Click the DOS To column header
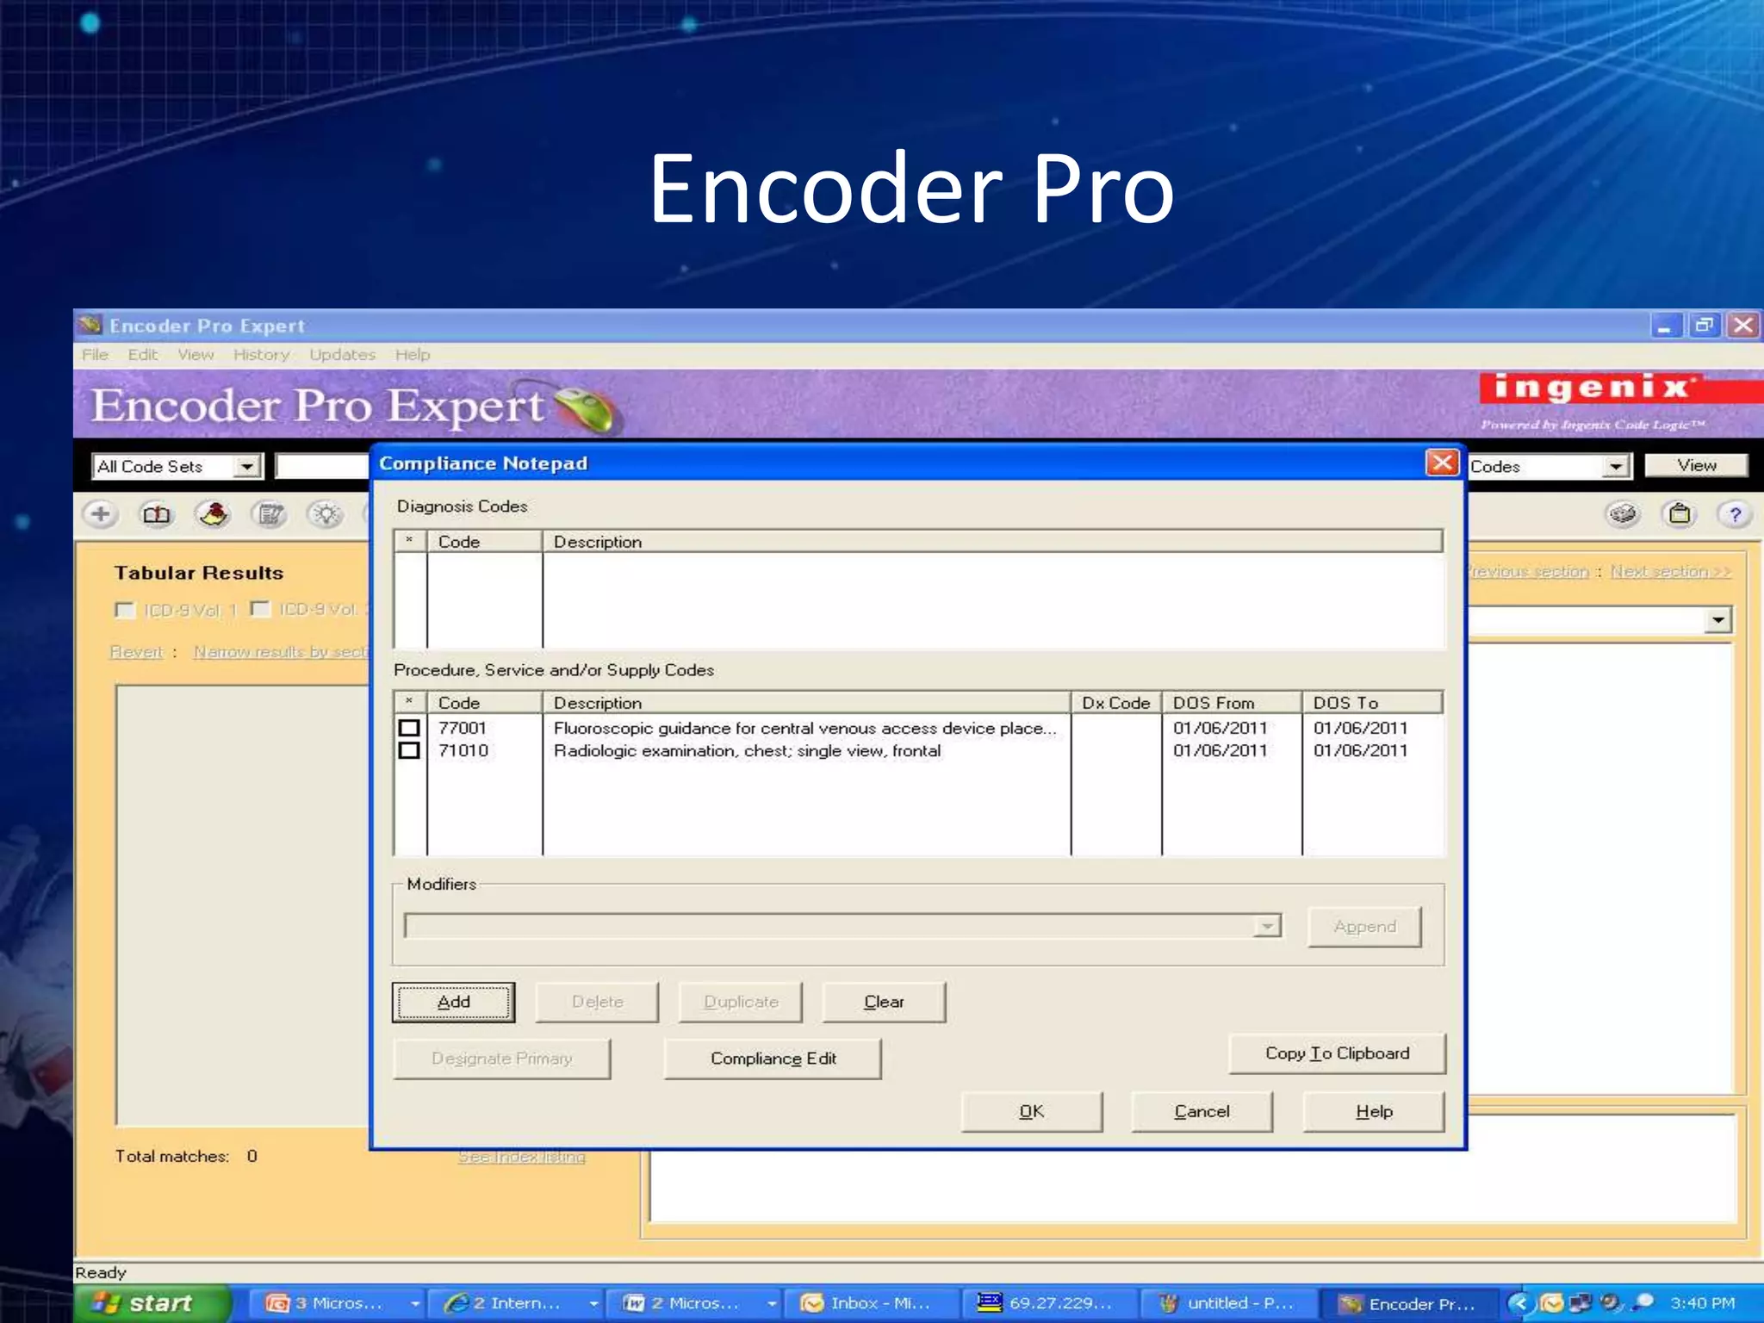 (x=1371, y=703)
